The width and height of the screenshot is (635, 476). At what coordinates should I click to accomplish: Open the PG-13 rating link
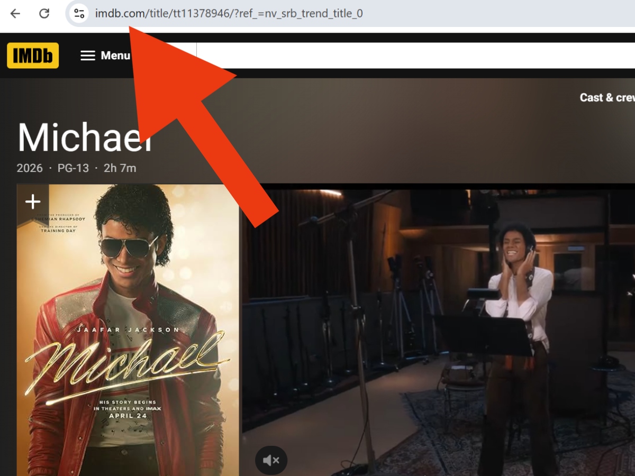tap(74, 168)
